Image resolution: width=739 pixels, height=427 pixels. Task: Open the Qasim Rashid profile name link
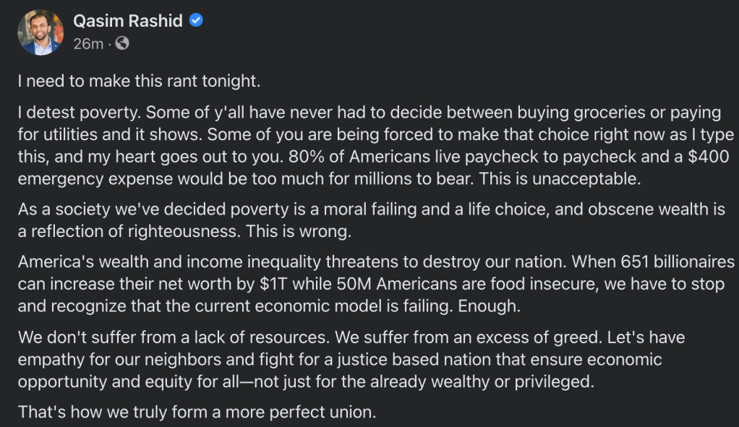tap(128, 21)
